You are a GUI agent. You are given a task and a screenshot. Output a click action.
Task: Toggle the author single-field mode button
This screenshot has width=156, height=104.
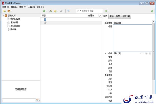pos(142,54)
